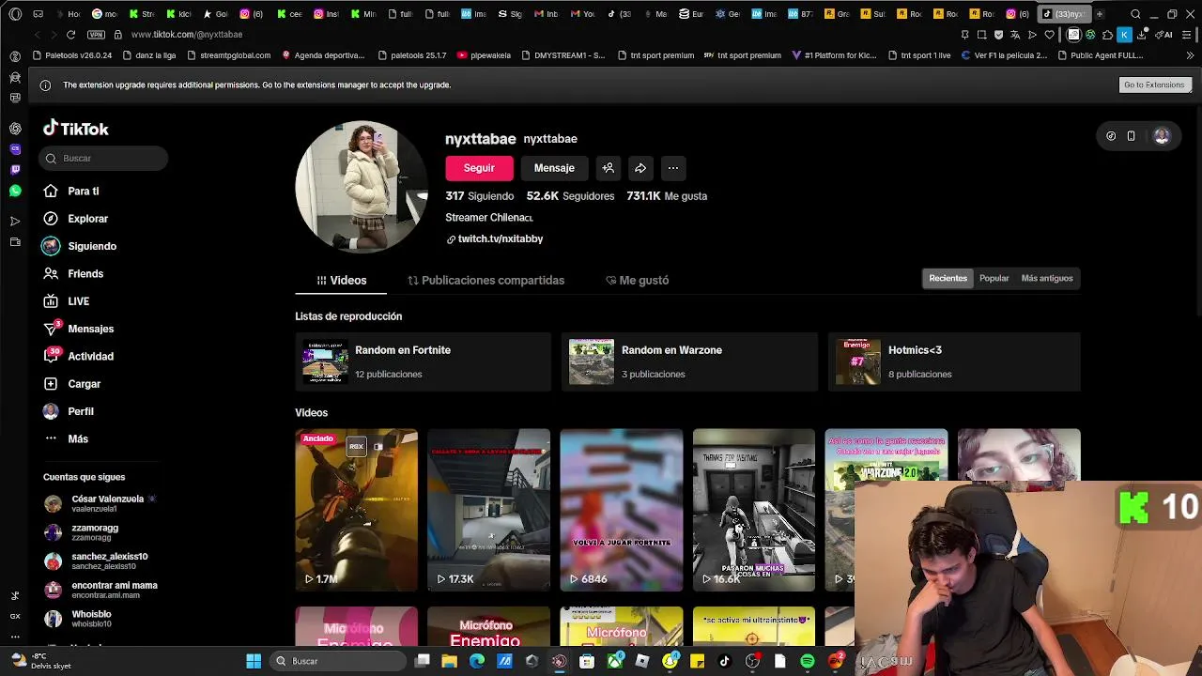Open Microsoft Edge from the taskbar
The image size is (1202, 676).
[x=477, y=661]
